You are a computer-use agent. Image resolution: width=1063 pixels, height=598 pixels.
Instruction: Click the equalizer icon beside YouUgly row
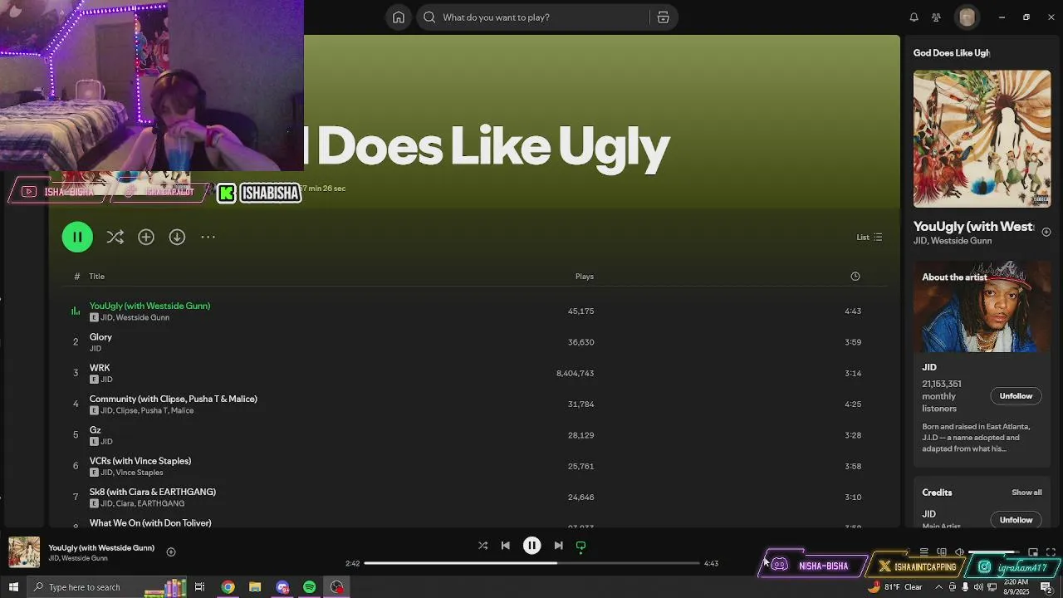pos(76,311)
